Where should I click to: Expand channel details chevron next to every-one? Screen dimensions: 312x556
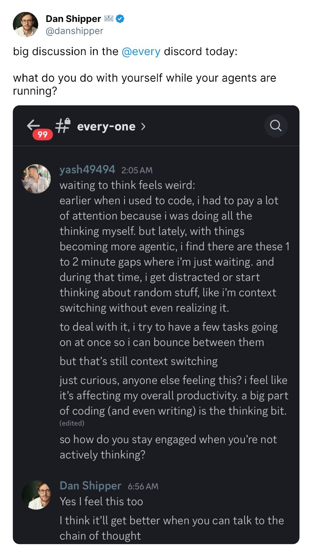(143, 126)
